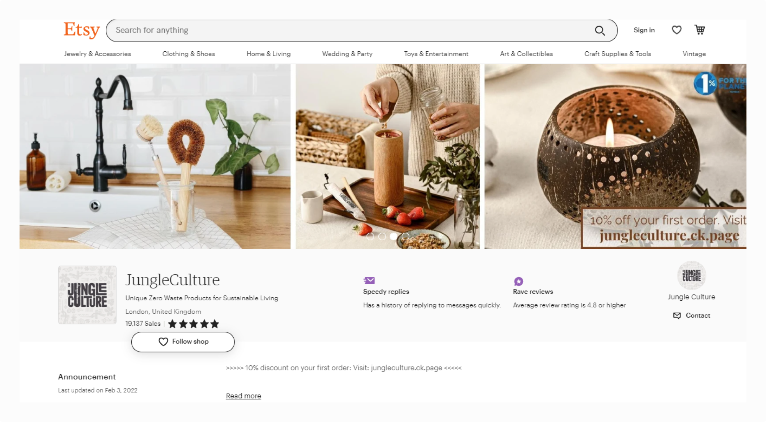Open Toys & Entertainment category
The image size is (766, 422).
[x=436, y=54]
